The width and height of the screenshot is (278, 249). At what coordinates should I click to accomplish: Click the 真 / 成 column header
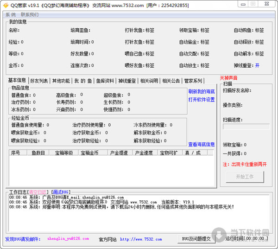pyautogui.click(x=195, y=153)
